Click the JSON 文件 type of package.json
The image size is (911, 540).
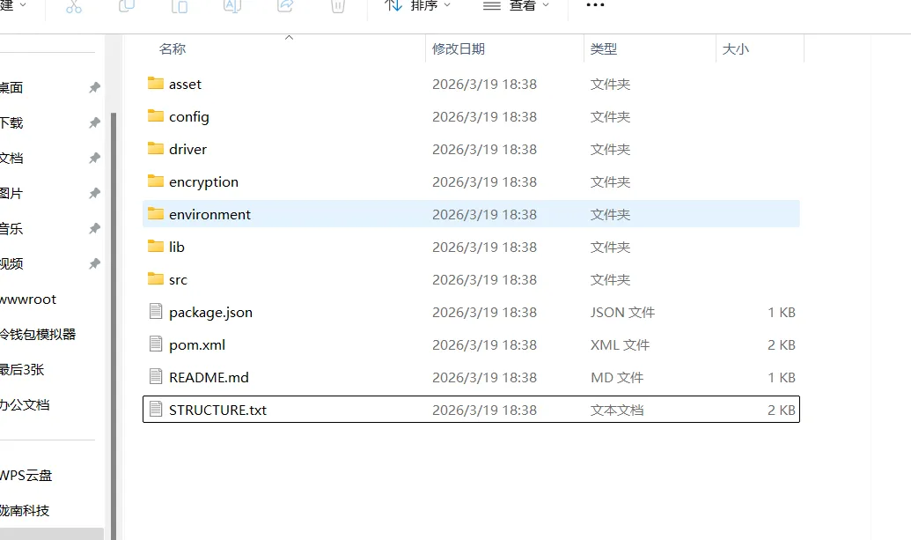[x=622, y=312]
